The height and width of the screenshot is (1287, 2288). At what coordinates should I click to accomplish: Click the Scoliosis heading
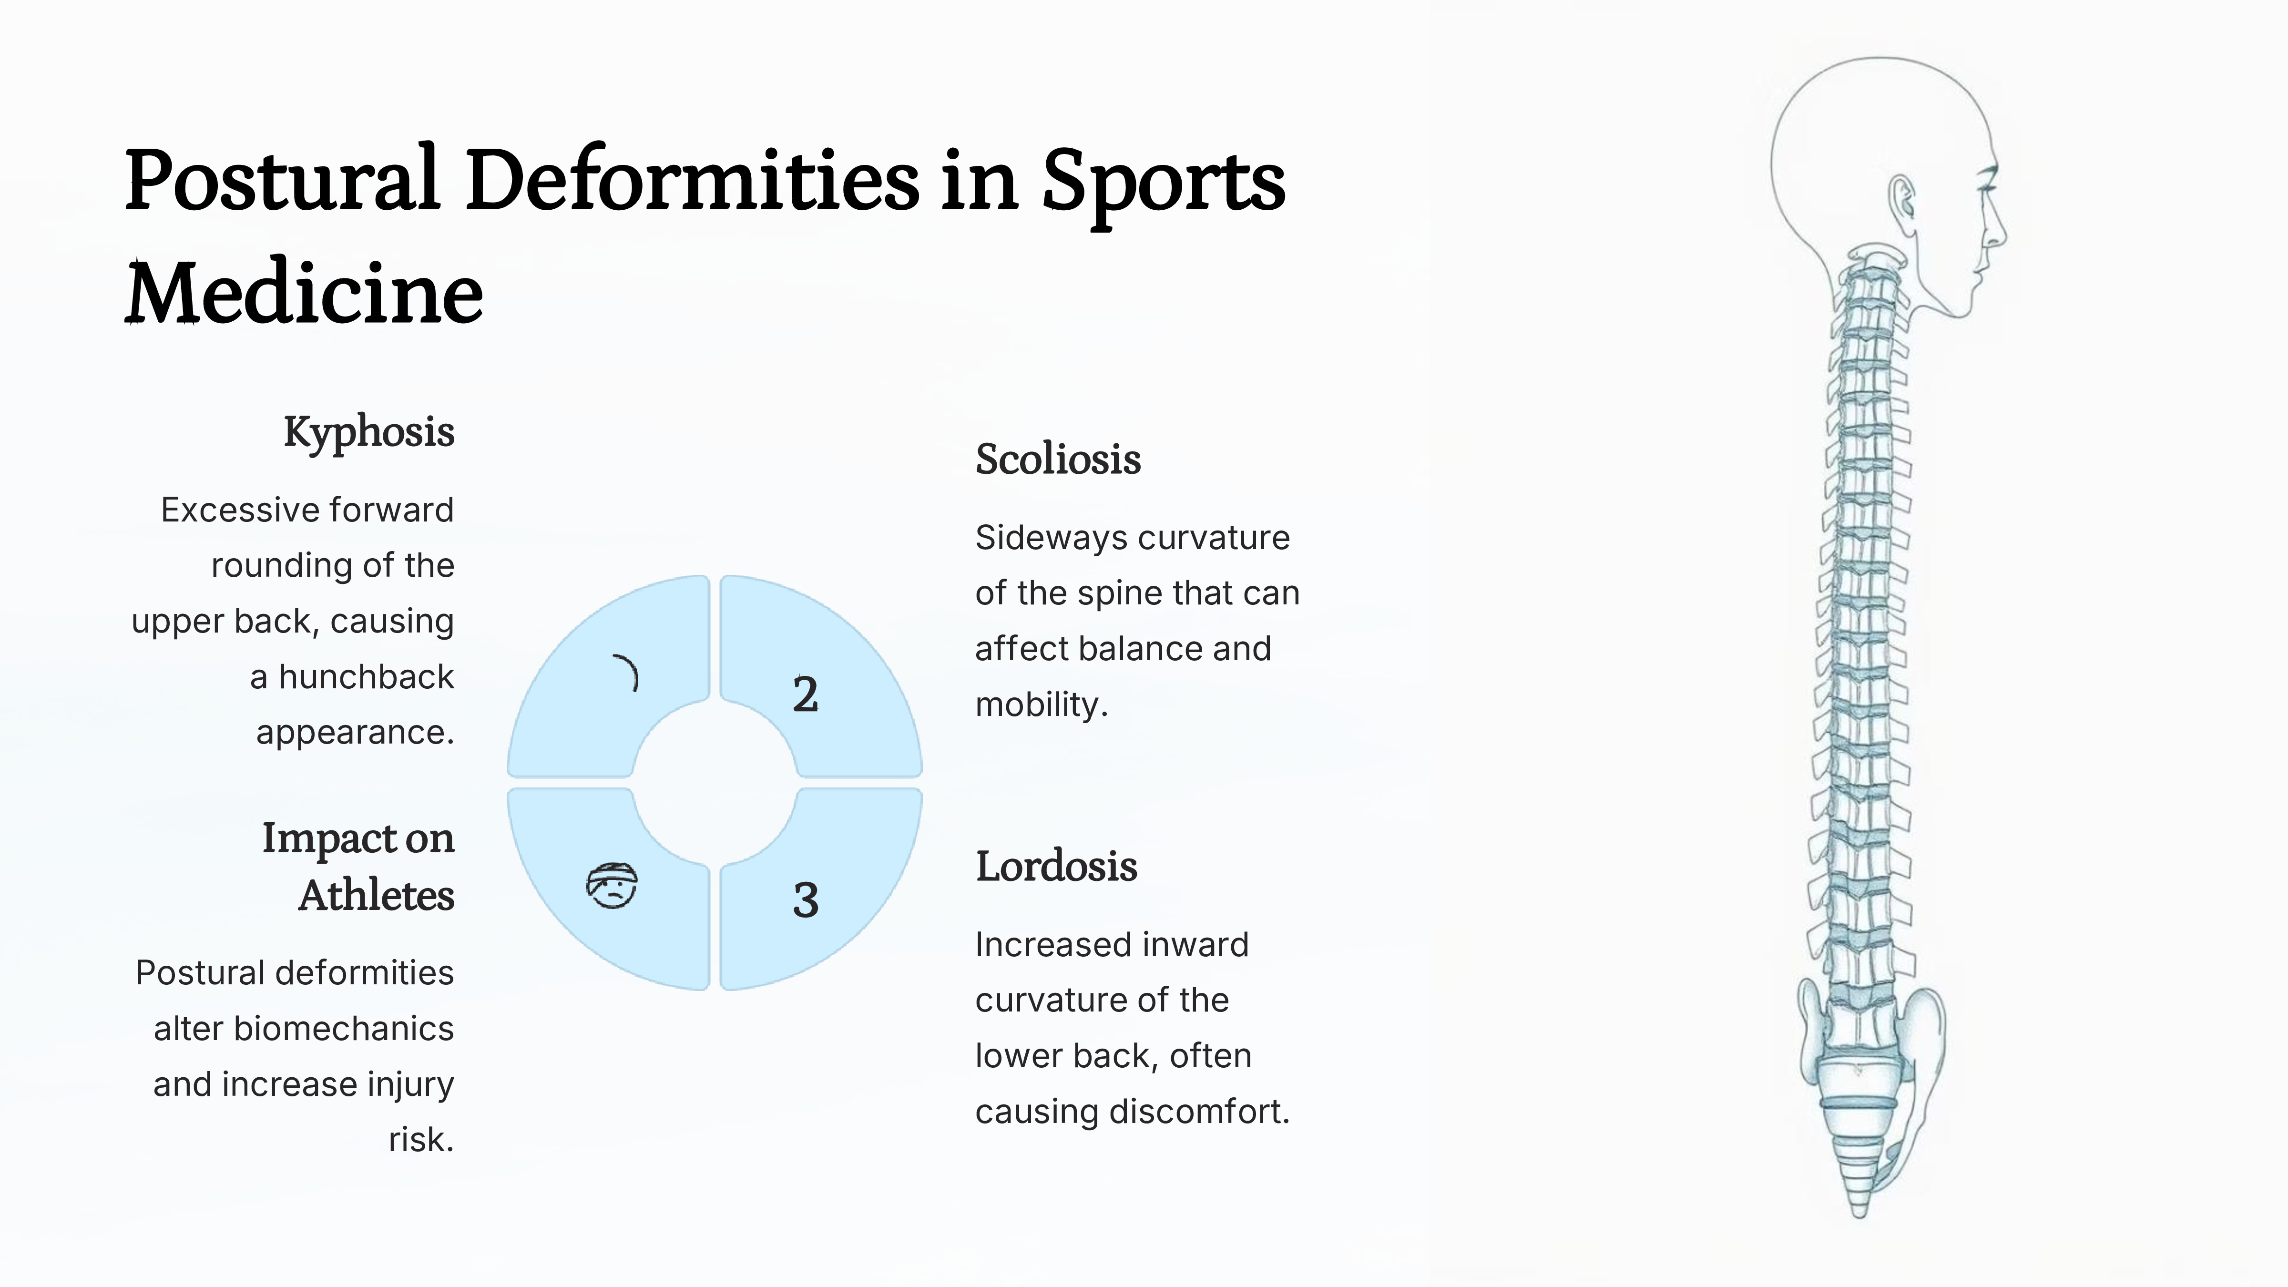pyautogui.click(x=1058, y=459)
